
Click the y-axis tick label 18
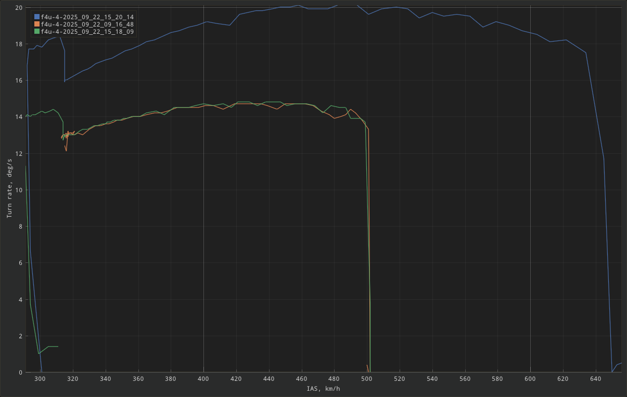point(19,44)
